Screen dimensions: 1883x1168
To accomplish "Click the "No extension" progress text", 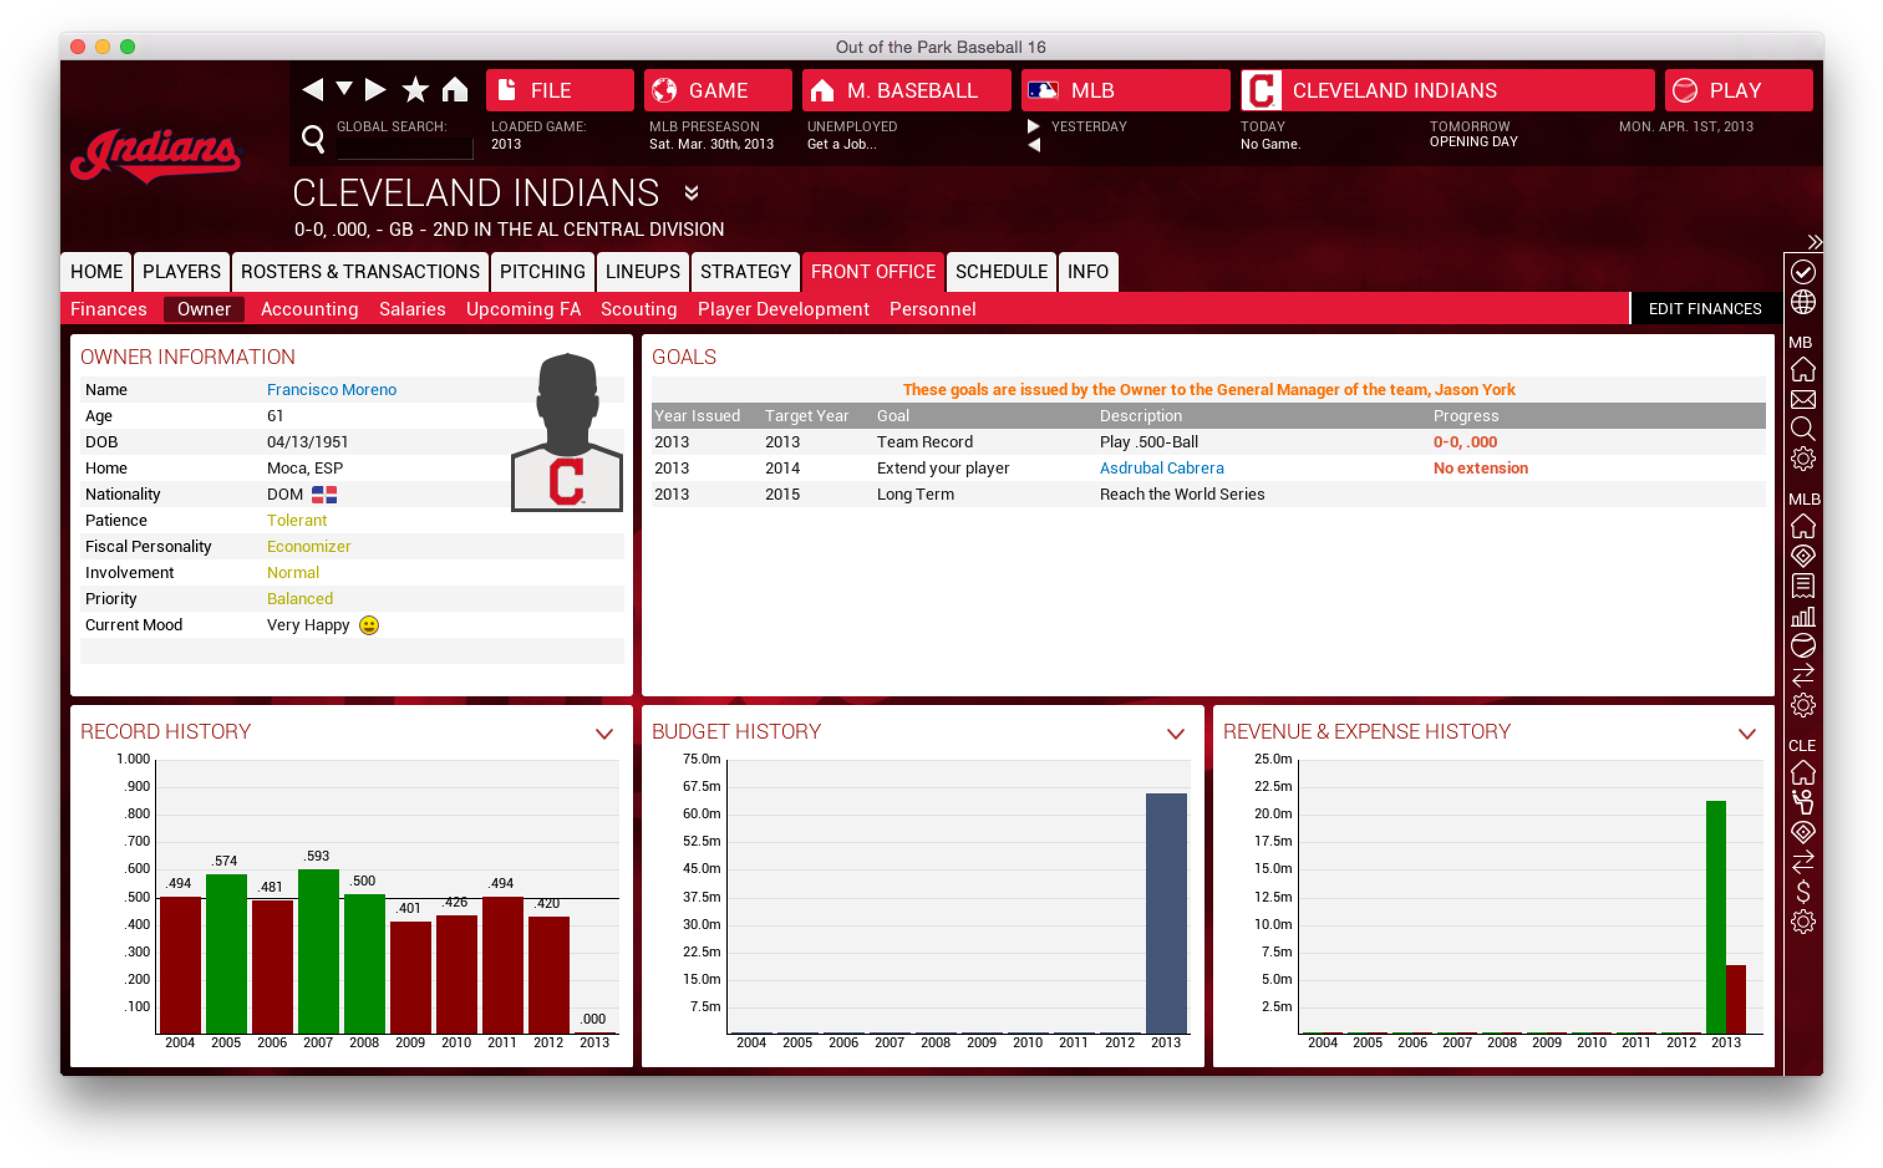I will (1480, 468).
